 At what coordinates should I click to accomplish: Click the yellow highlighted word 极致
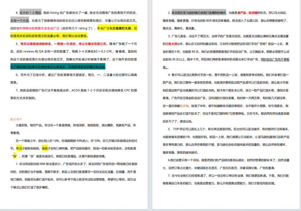click(x=45, y=149)
